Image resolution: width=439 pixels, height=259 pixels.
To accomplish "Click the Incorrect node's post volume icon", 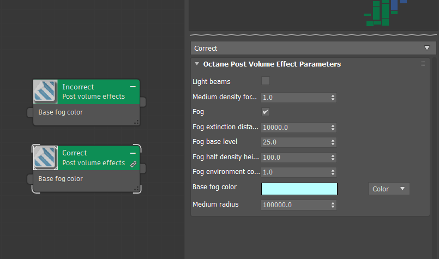I will pos(45,92).
